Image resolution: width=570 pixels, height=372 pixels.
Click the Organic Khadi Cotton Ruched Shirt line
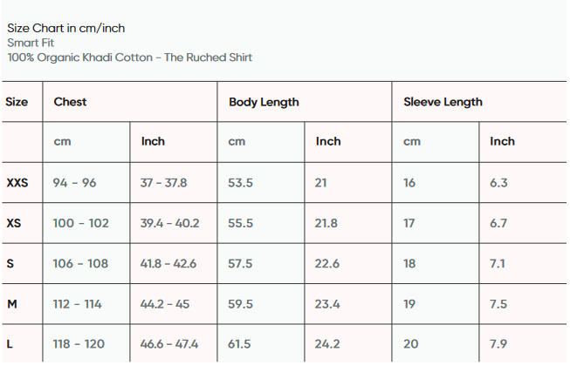coord(130,57)
